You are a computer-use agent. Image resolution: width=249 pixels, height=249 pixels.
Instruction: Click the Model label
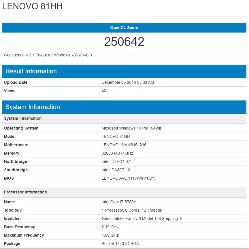[10, 136]
